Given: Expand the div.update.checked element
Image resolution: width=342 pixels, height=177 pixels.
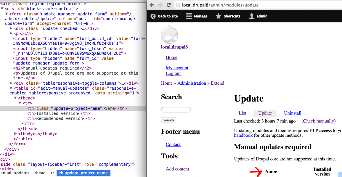Looking at the screenshot, I should 11,28.
